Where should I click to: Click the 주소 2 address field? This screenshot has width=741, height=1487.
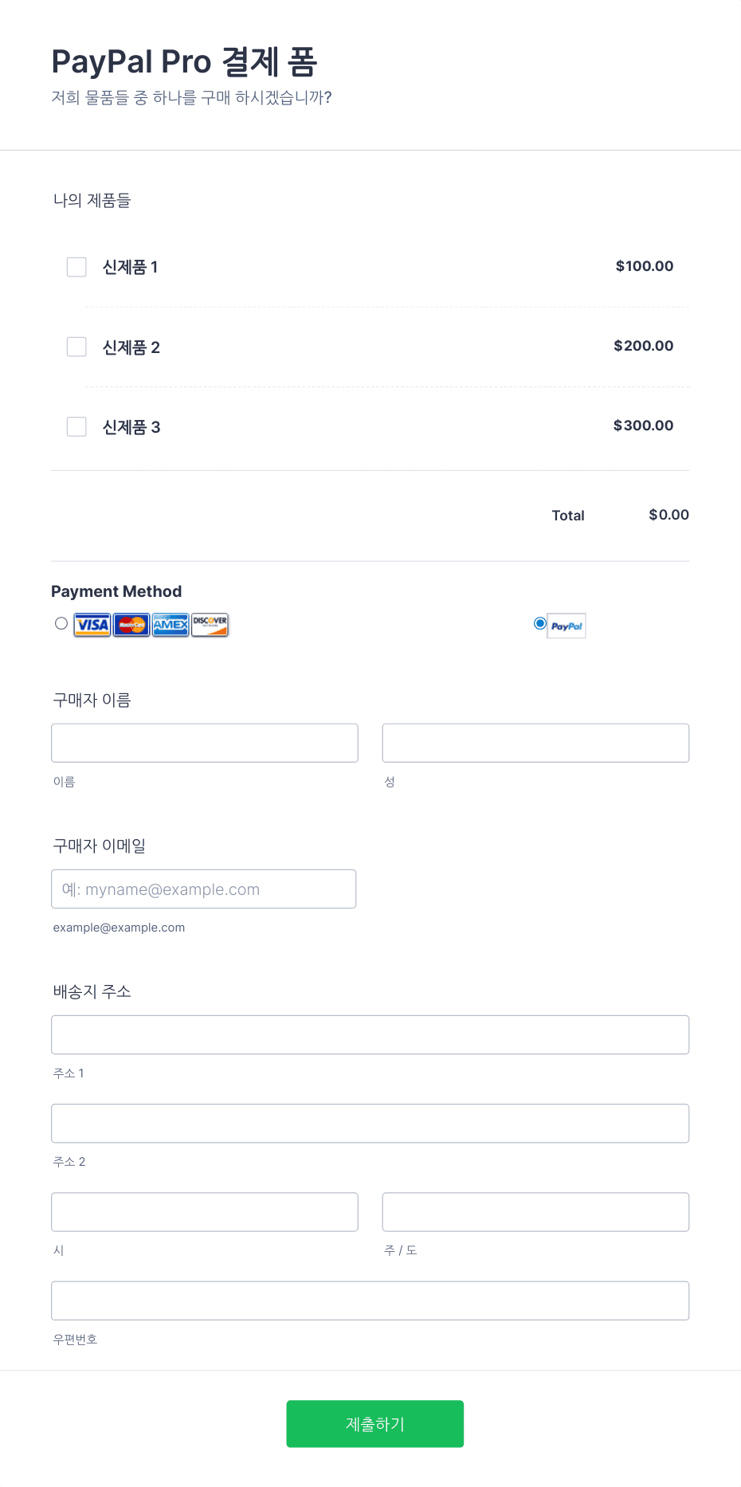[x=370, y=1123]
